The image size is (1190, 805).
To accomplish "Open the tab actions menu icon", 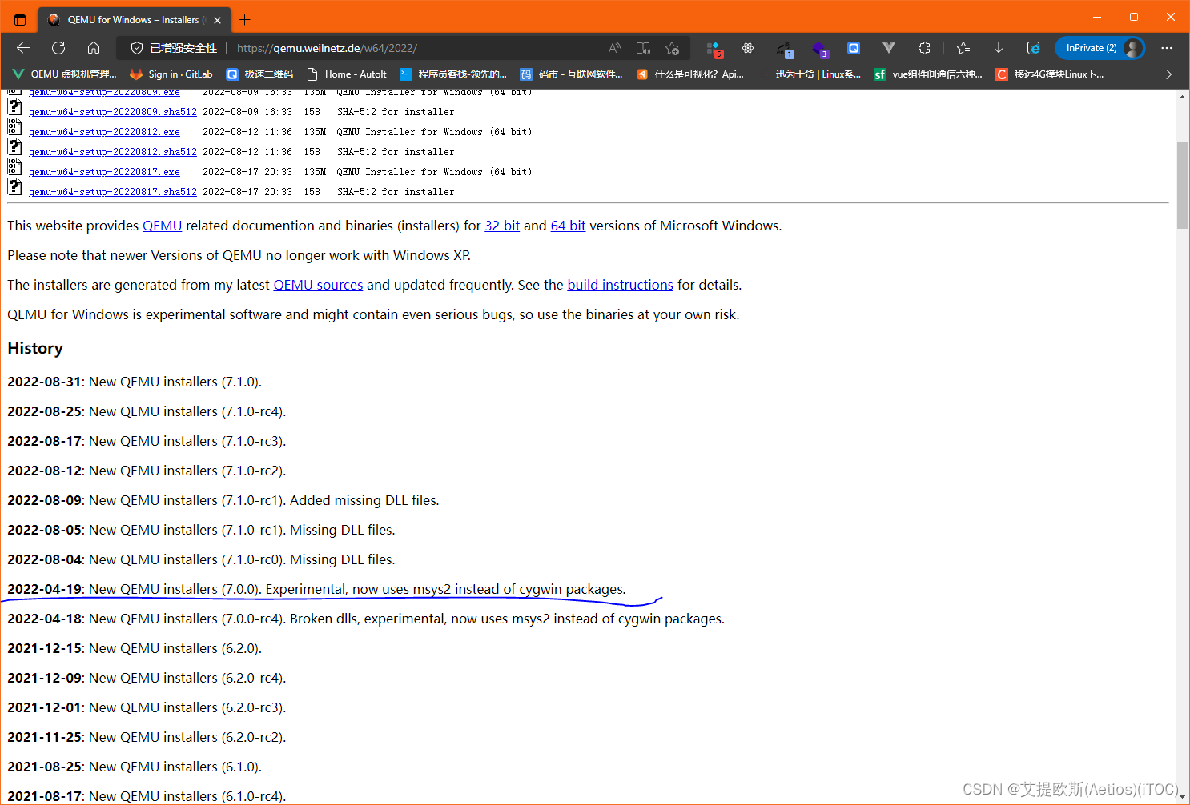I will pos(20,19).
